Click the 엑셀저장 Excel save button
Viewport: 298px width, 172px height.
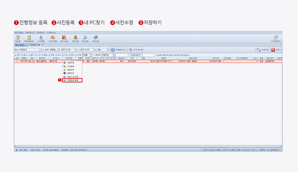(x=262, y=50)
